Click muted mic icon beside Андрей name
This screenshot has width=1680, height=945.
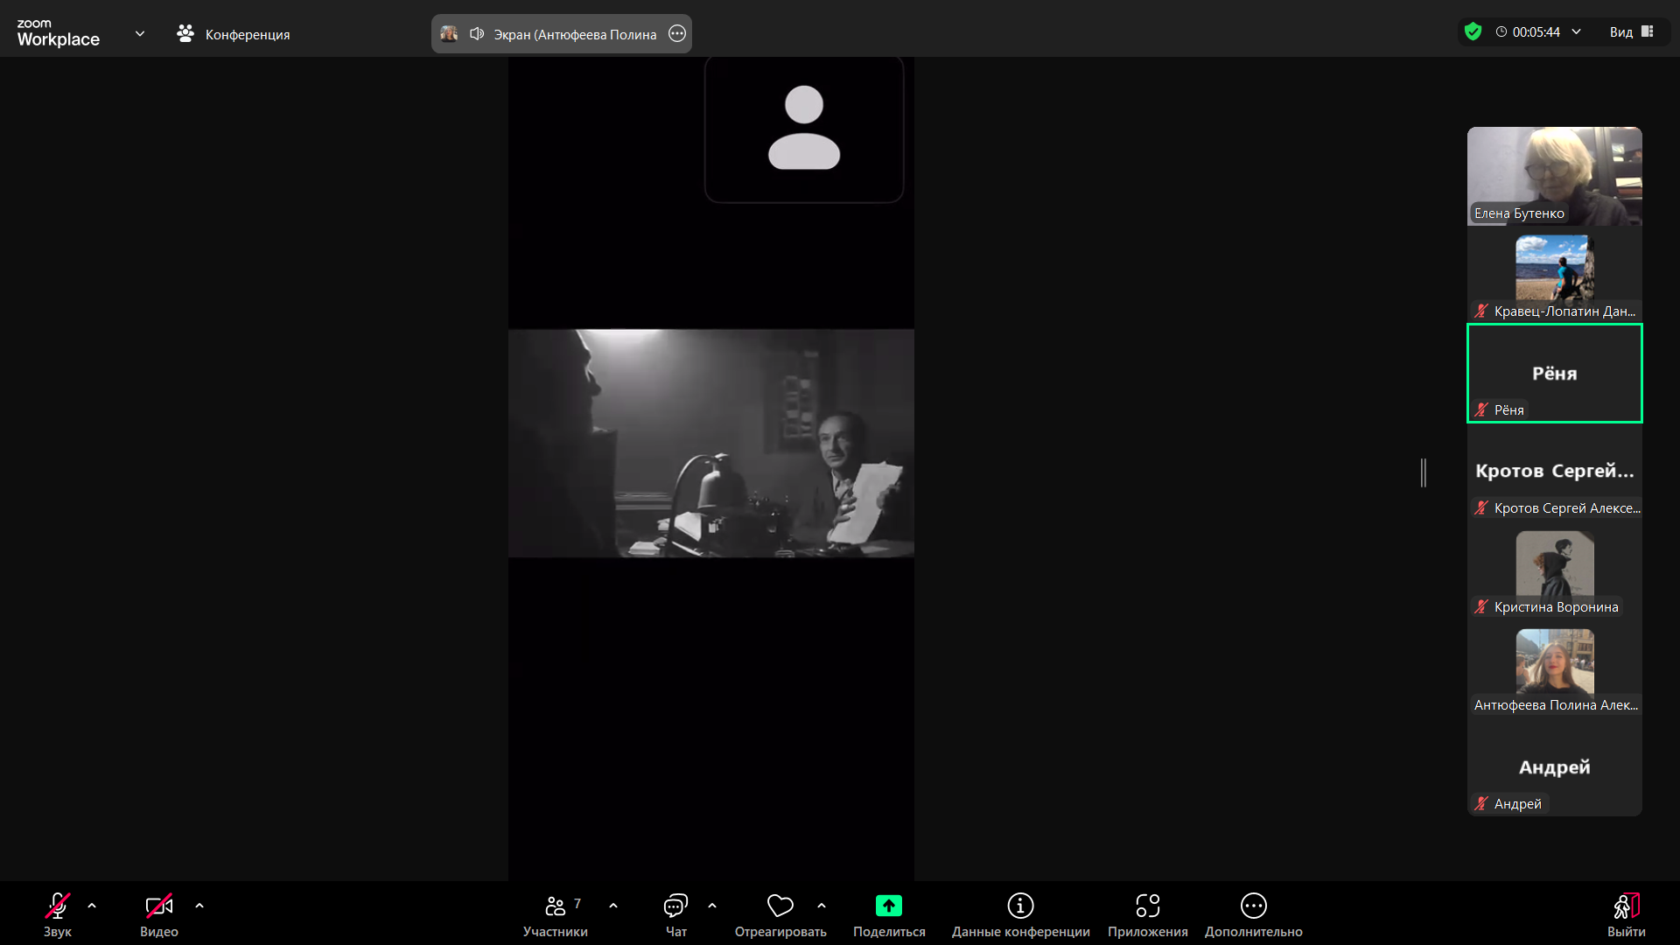(x=1481, y=803)
